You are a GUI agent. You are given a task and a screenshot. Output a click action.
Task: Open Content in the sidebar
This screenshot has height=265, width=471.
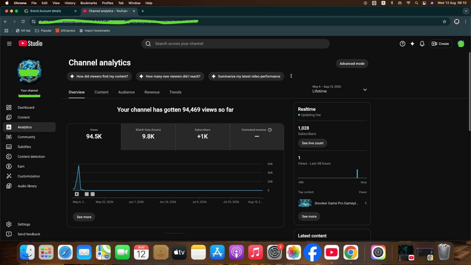29,117
